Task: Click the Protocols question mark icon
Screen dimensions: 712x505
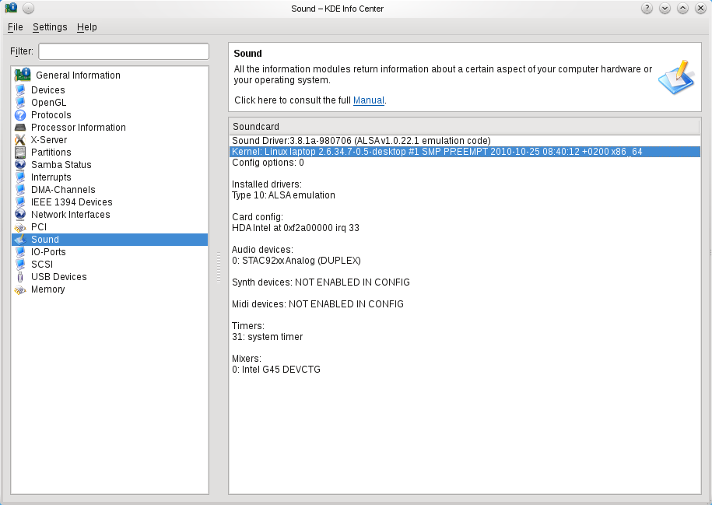Action: tap(20, 115)
